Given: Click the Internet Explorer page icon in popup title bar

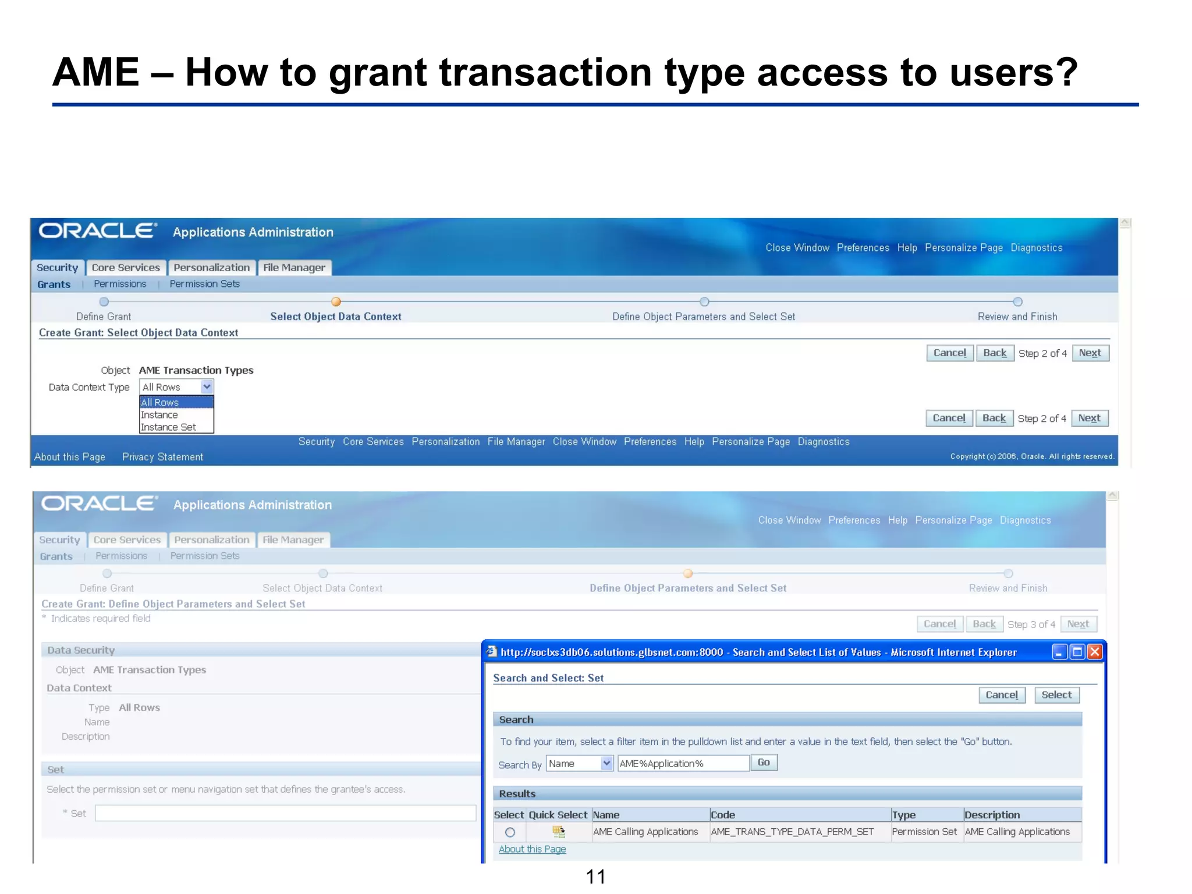Looking at the screenshot, I should (492, 652).
